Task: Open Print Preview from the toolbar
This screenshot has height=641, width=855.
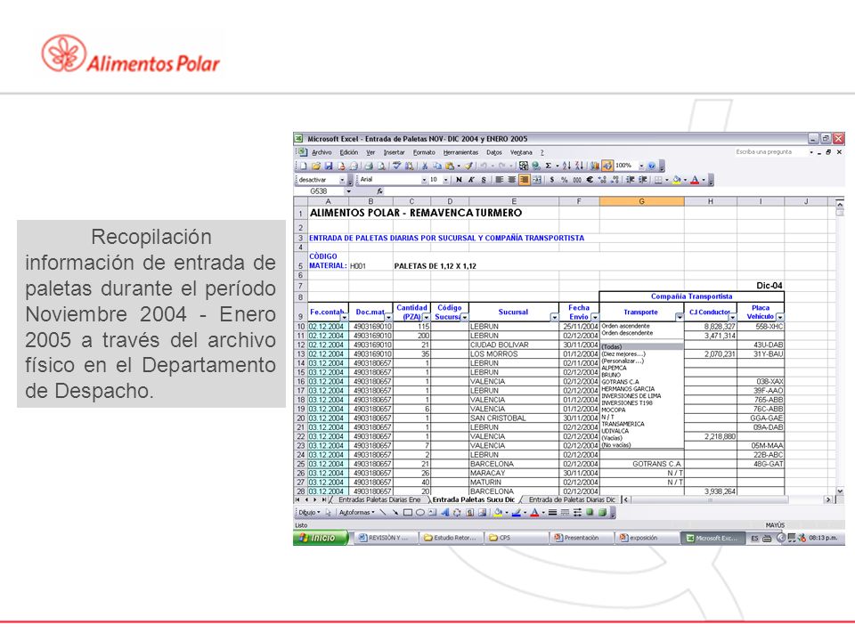Action: pos(381,166)
